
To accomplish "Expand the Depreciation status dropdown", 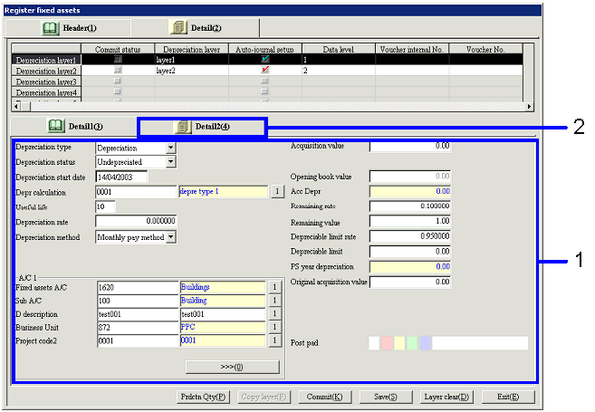I will [x=170, y=162].
